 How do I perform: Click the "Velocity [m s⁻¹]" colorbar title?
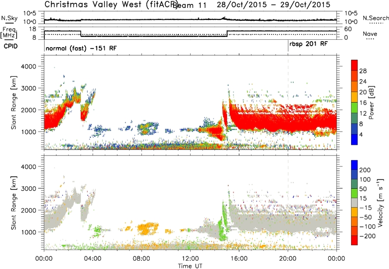tap(380, 202)
